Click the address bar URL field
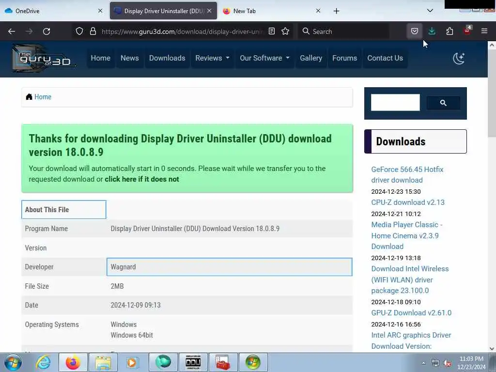 [x=182, y=31]
